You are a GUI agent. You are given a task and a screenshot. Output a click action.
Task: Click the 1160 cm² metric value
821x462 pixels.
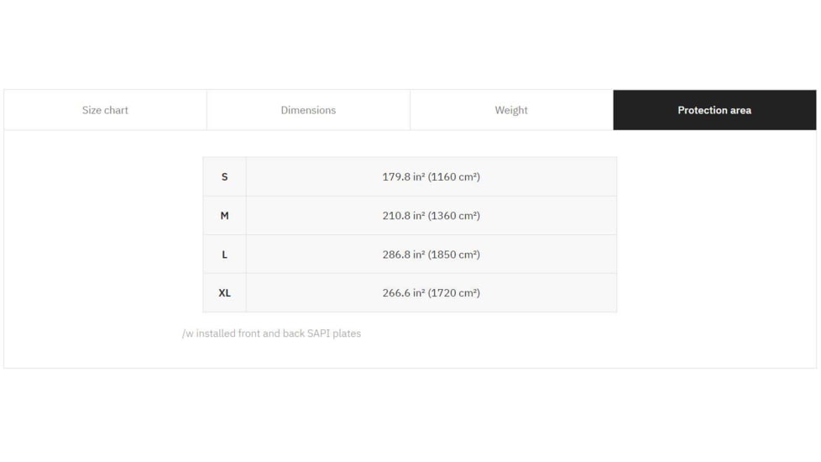pyautogui.click(x=454, y=177)
